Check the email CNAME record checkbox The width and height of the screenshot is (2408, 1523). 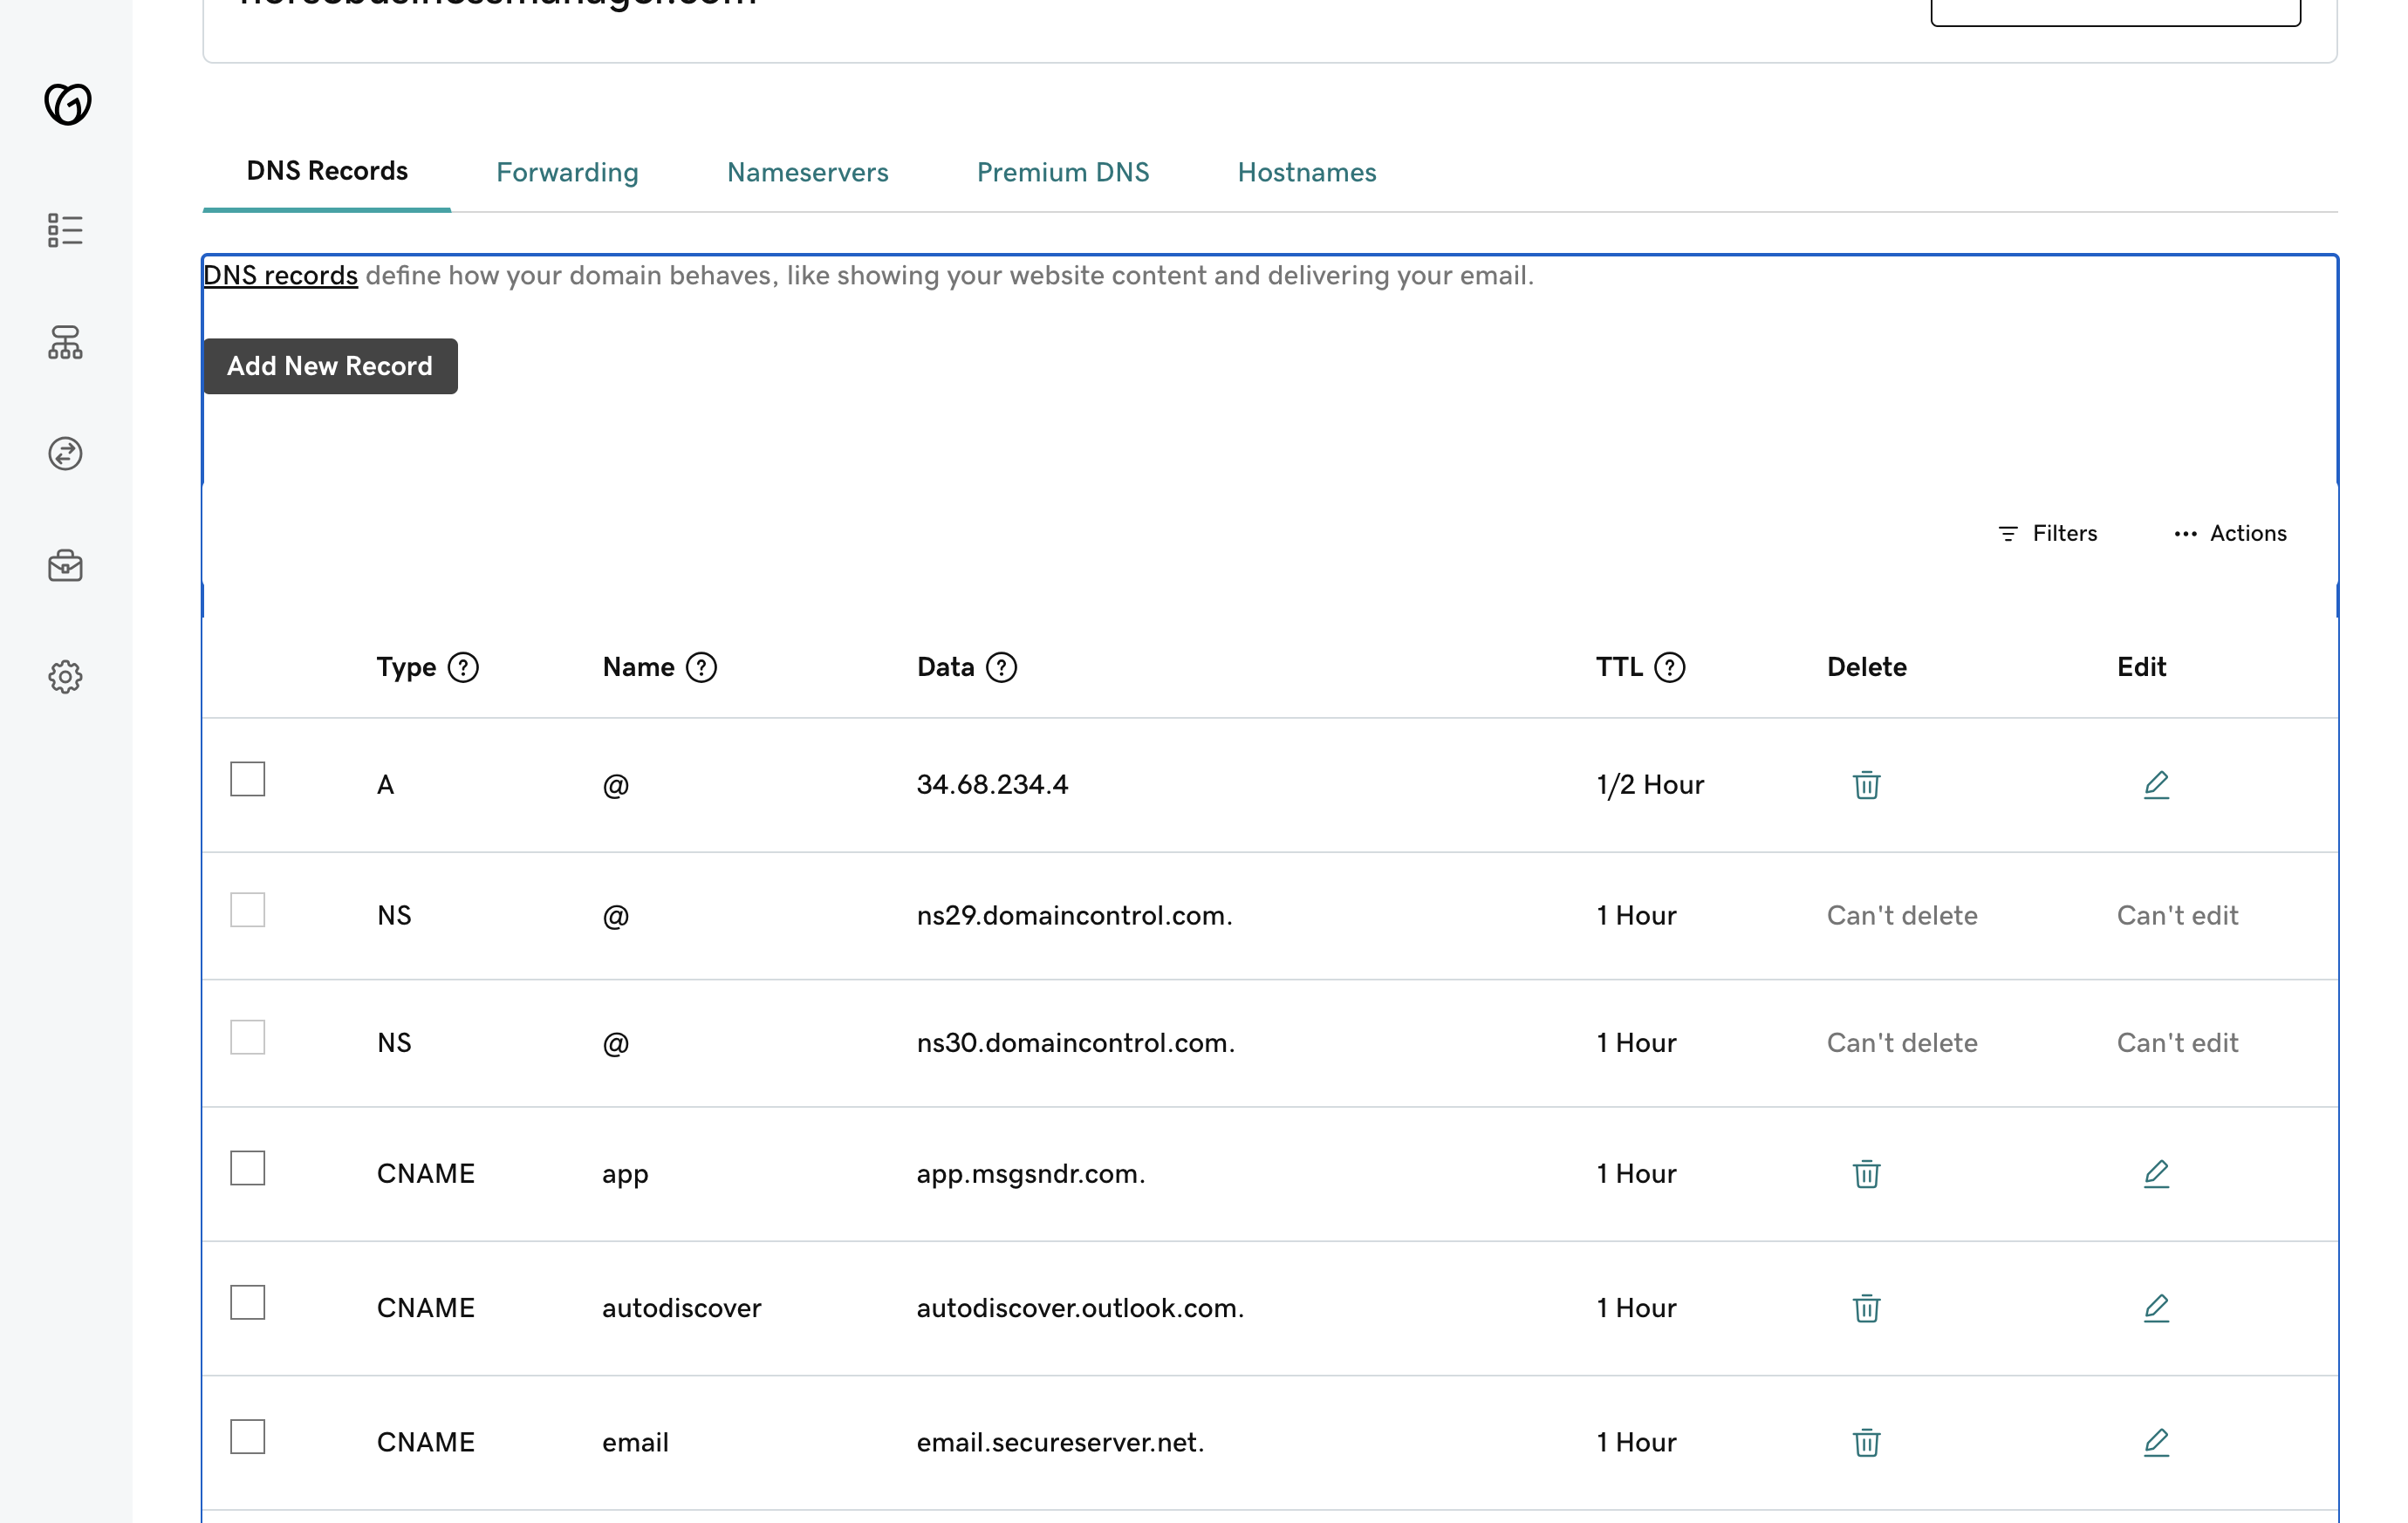[x=247, y=1437]
